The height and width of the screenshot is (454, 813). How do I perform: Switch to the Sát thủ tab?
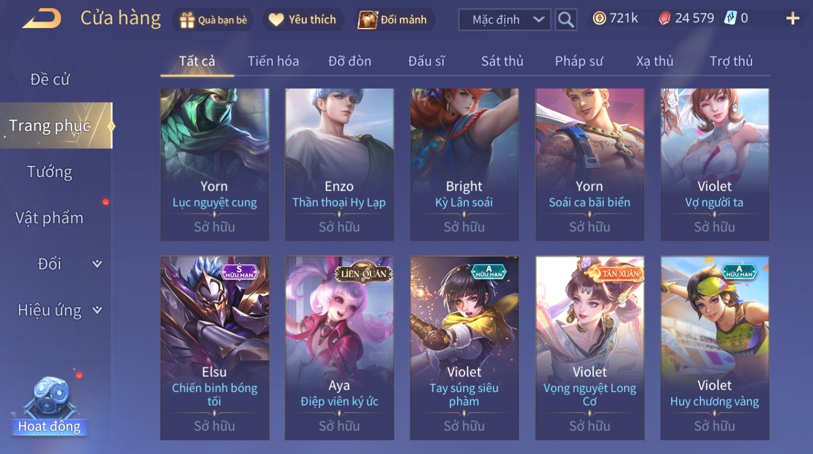pos(502,61)
